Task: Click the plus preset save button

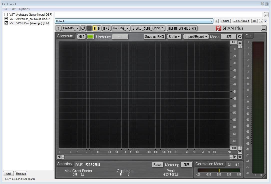Action: 216,21
